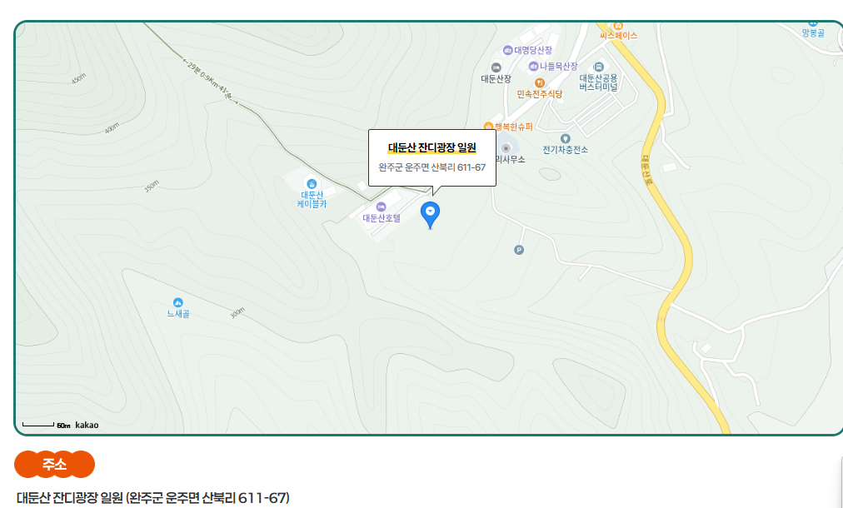Click the address text below the map
843x508 pixels.
pos(153,498)
